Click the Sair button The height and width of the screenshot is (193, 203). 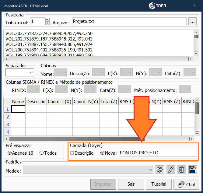click(131, 184)
